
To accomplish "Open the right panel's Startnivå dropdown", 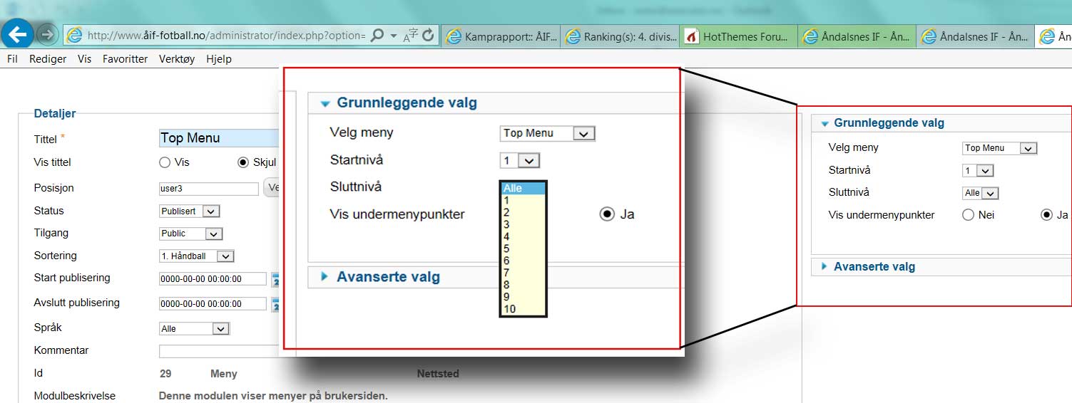I will point(978,171).
